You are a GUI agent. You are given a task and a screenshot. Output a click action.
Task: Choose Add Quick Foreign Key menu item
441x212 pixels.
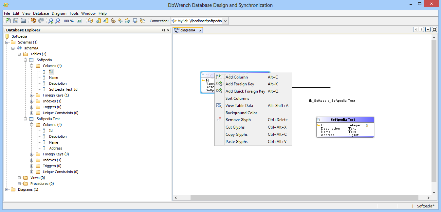[253, 91]
